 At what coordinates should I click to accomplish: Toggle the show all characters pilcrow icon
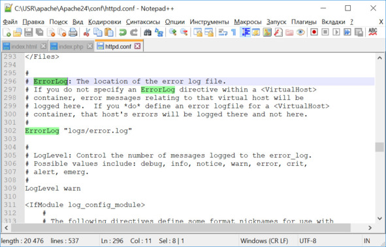[234, 32]
